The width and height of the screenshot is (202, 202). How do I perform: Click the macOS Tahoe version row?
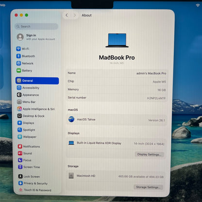pyautogui.click(x=117, y=119)
